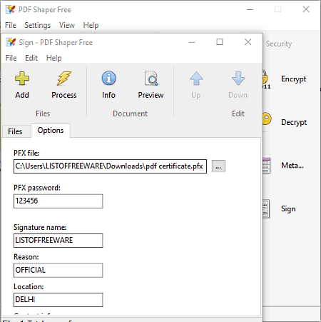Minimize the main PDF Shaper Free window
The height and width of the screenshot is (322, 321).
pos(250,9)
